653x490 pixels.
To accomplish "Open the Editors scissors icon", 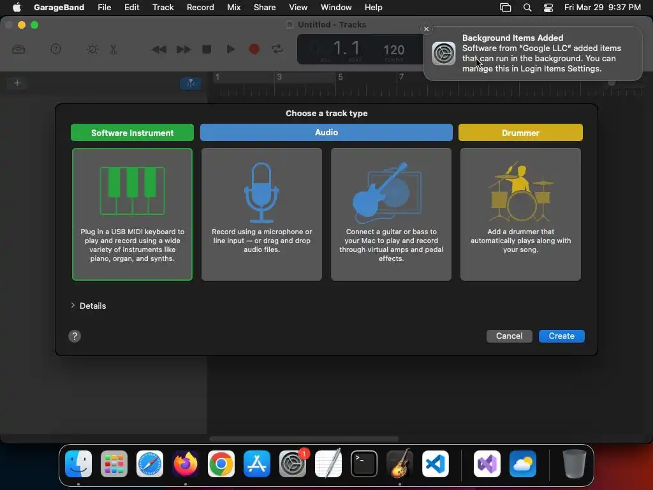I will click(114, 49).
